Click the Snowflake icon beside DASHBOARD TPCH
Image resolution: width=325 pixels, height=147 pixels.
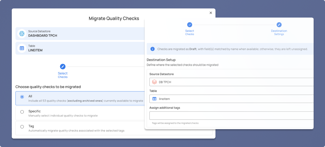pos(22,33)
